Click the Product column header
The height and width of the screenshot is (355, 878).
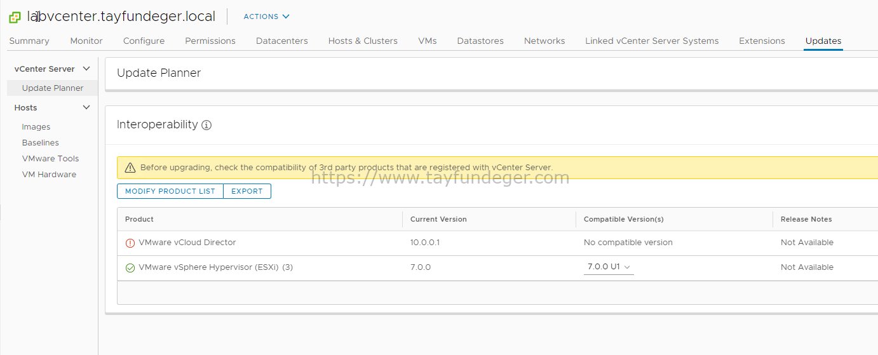coord(140,219)
